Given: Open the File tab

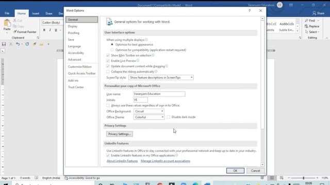Looking at the screenshot, I should click(x=7, y=13).
